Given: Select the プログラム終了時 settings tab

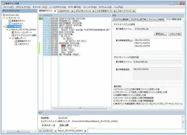Looking at the screenshot, I should tap(138, 19).
